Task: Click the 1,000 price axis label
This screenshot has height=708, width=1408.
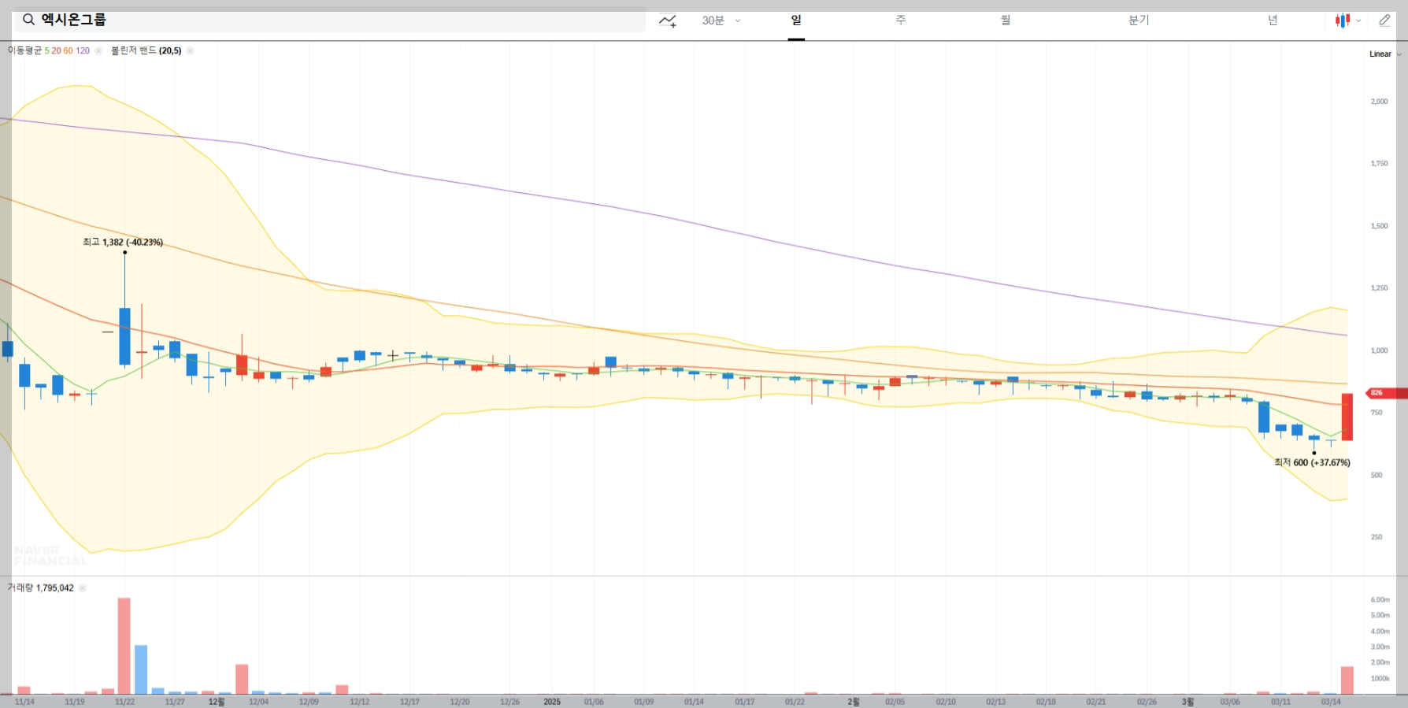Action: point(1380,350)
